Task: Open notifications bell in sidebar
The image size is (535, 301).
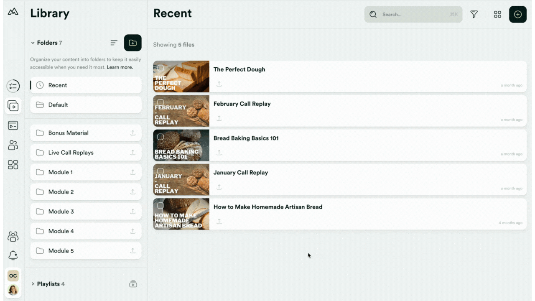Action: point(13,255)
